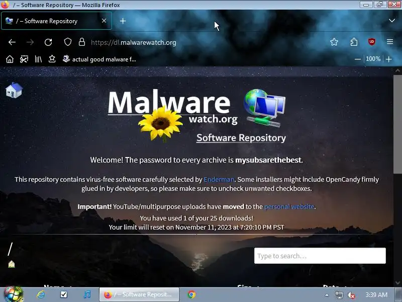Image resolution: width=402 pixels, height=302 pixels.
Task: Reset zoom by clicking 100%
Action: (373, 59)
